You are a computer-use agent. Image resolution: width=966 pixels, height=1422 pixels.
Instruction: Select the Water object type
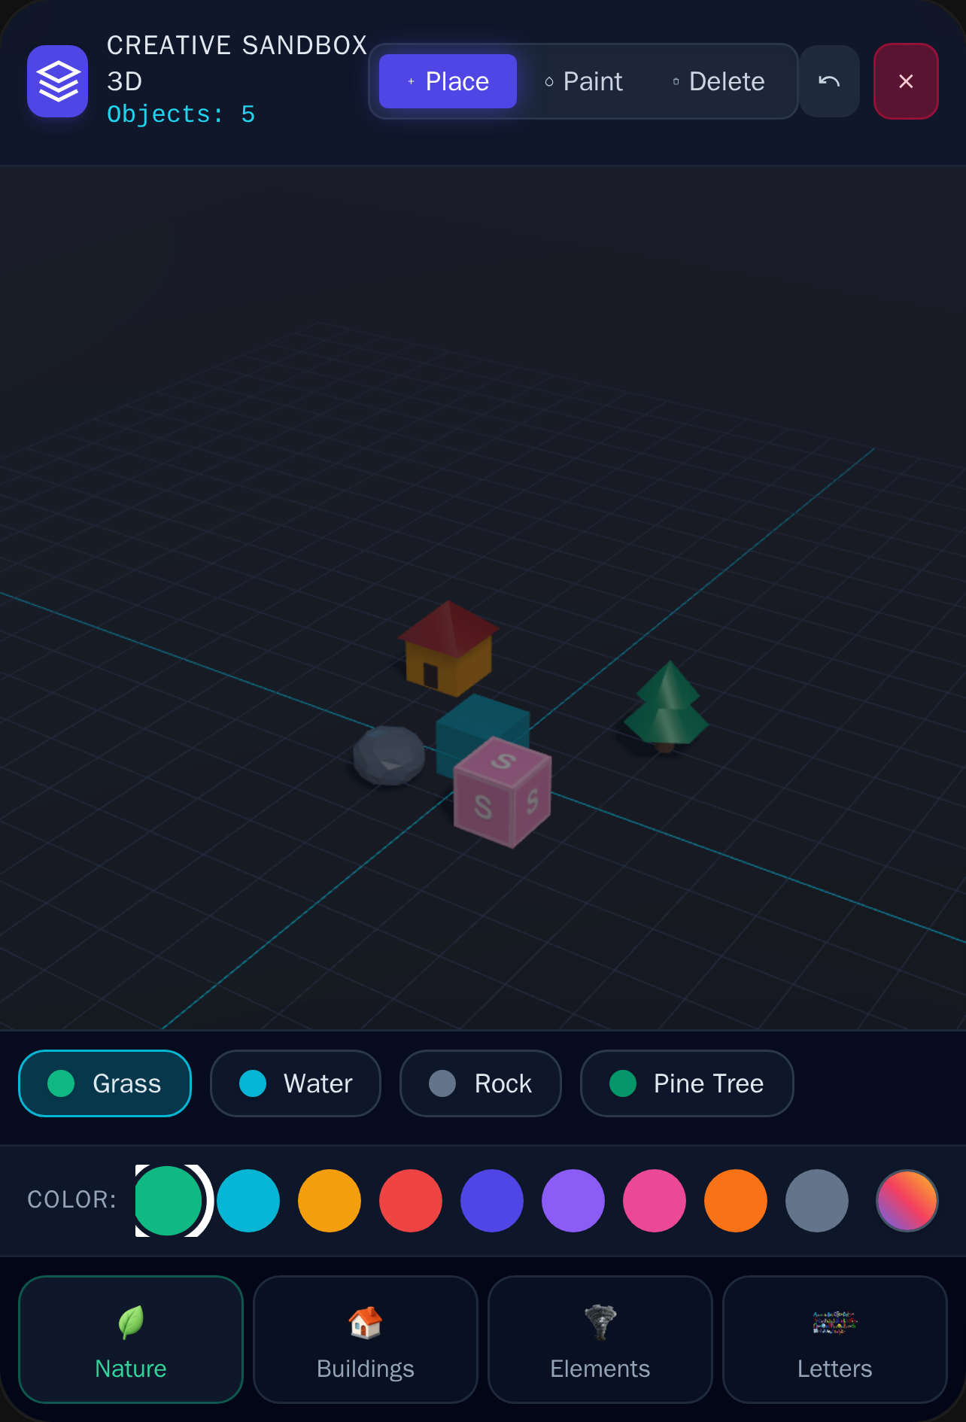click(x=296, y=1083)
